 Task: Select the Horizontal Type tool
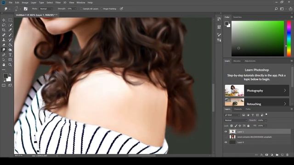point(10,55)
